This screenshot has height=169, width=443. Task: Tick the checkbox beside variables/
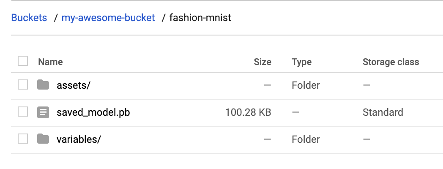(23, 139)
